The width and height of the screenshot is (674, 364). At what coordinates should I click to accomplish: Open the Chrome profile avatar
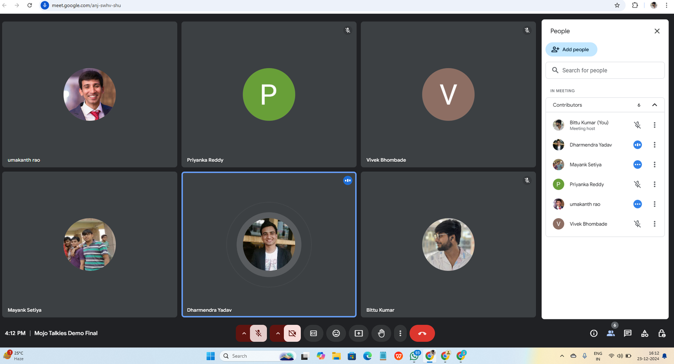click(x=654, y=5)
